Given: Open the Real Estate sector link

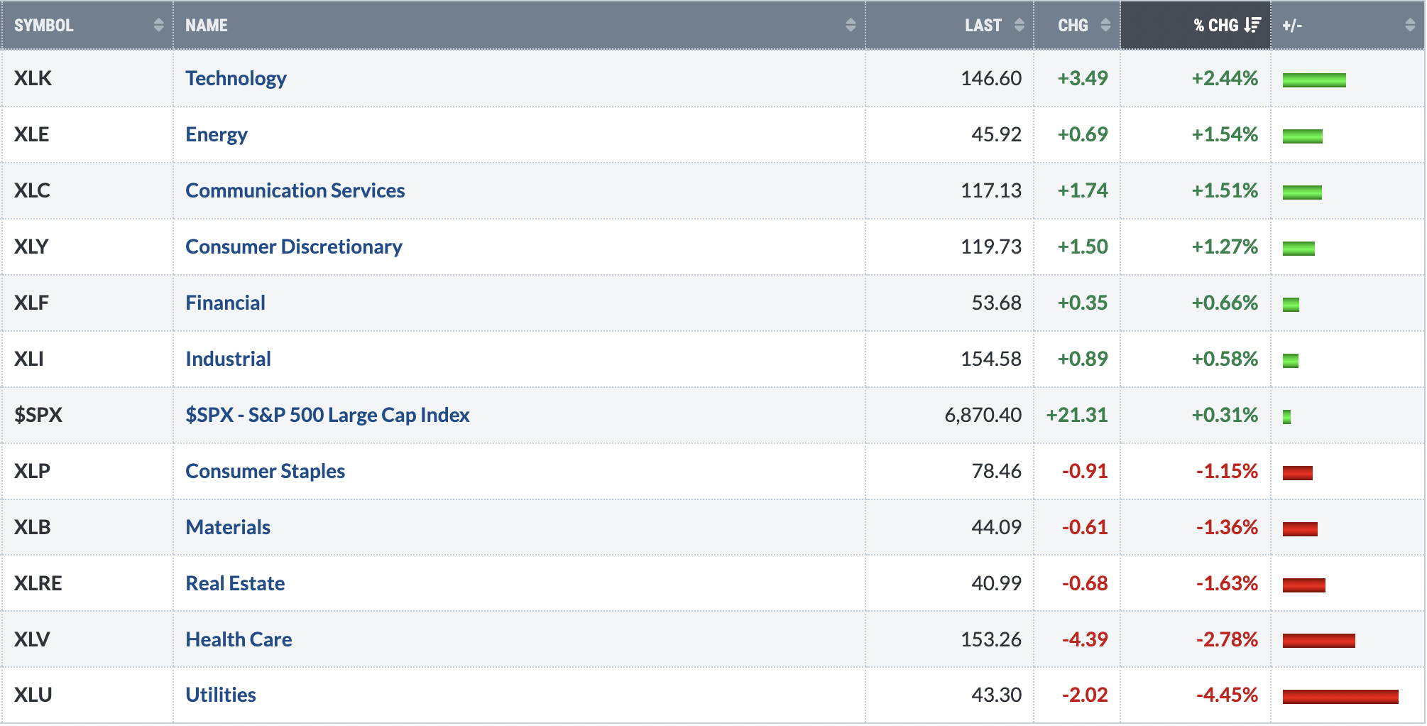Looking at the screenshot, I should 235,583.
